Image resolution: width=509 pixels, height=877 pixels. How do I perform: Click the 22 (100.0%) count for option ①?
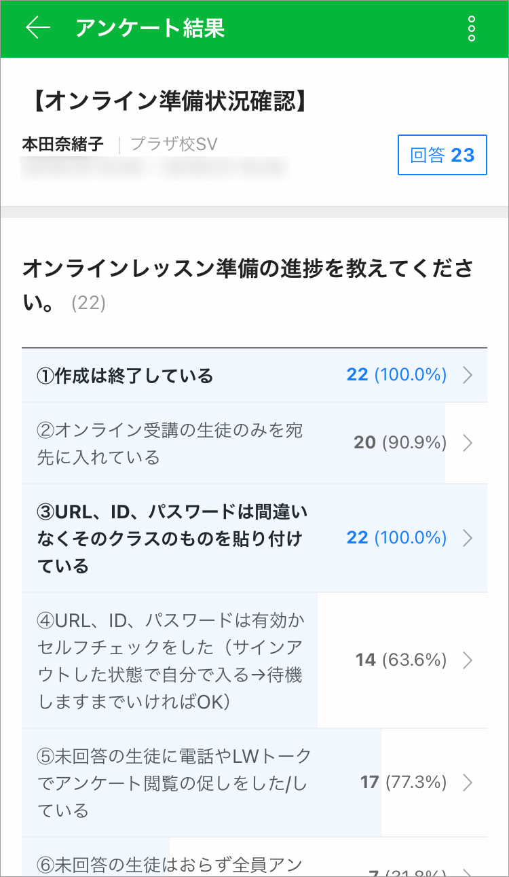396,375
